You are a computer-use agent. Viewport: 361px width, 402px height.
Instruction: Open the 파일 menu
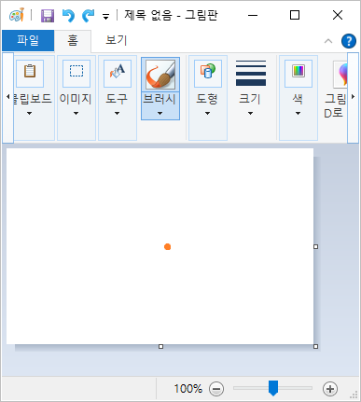[x=28, y=40]
